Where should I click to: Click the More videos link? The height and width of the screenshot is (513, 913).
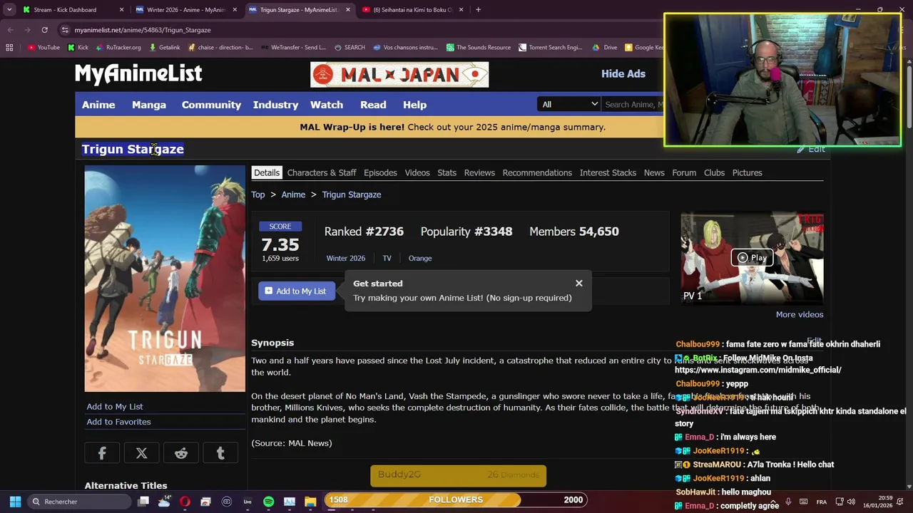(800, 314)
